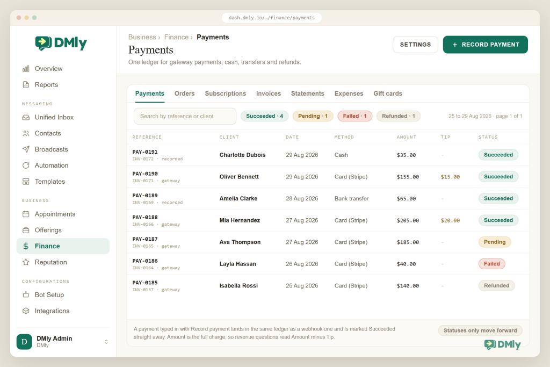Click the Settings button
The image size is (550, 367).
tap(415, 45)
